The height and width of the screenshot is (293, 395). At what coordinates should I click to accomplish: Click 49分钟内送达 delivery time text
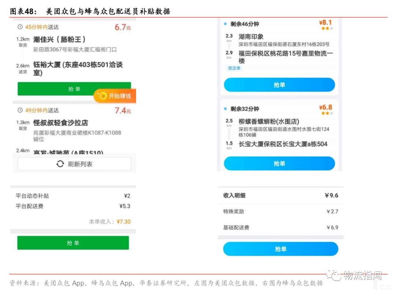coord(42,110)
